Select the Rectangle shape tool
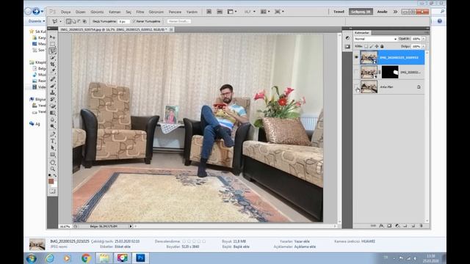Viewport: 470px width, 264px height. click(x=52, y=155)
